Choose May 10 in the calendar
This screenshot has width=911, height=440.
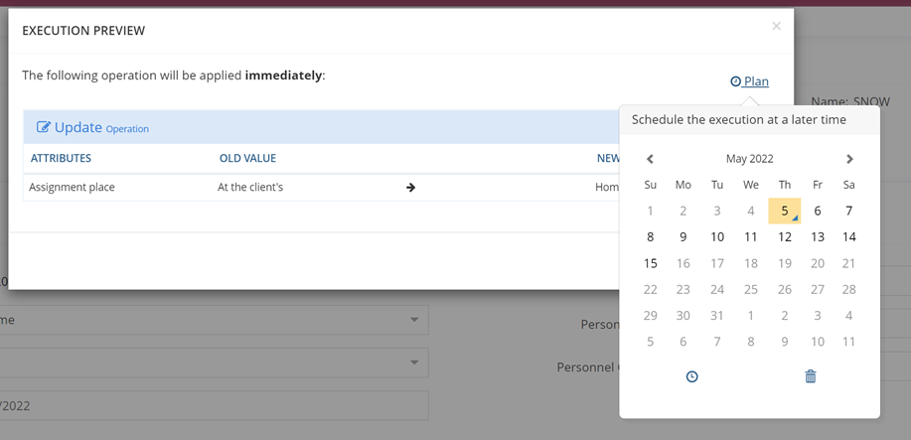(x=717, y=237)
